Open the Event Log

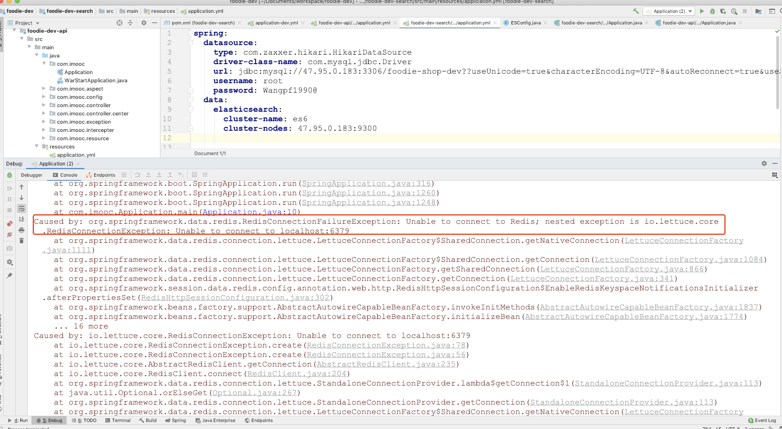coord(762,420)
